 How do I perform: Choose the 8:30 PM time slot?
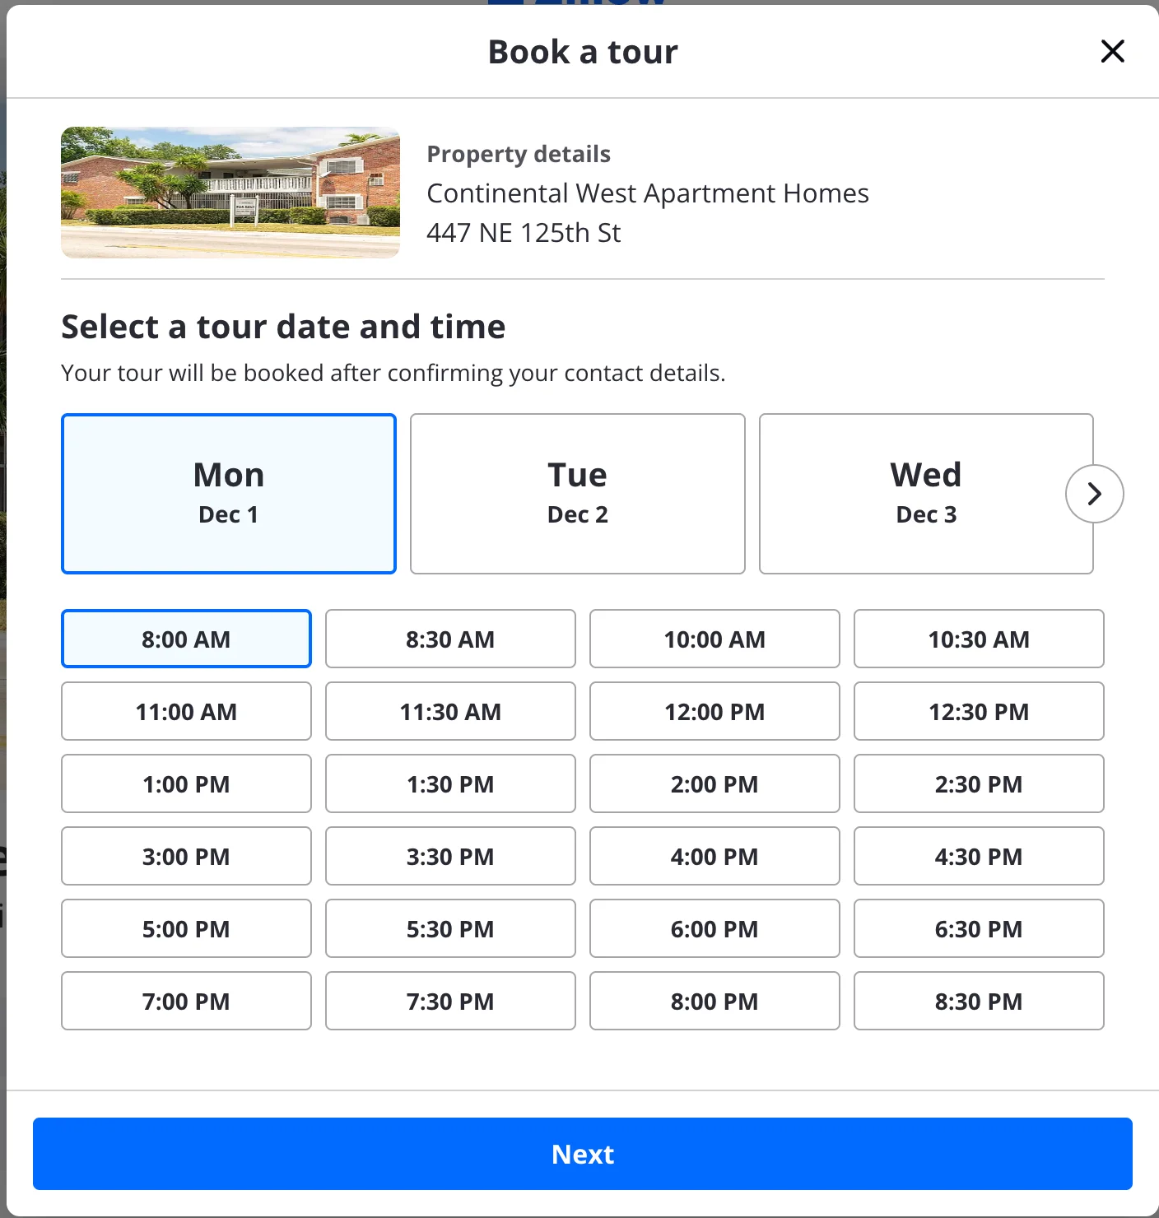[x=979, y=1001]
